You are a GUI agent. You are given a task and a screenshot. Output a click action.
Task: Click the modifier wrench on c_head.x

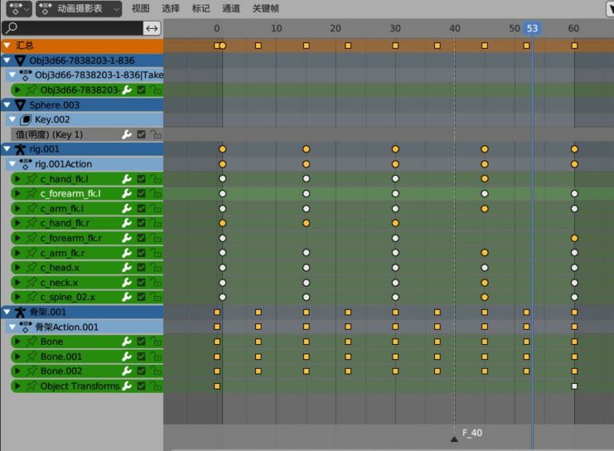point(126,267)
